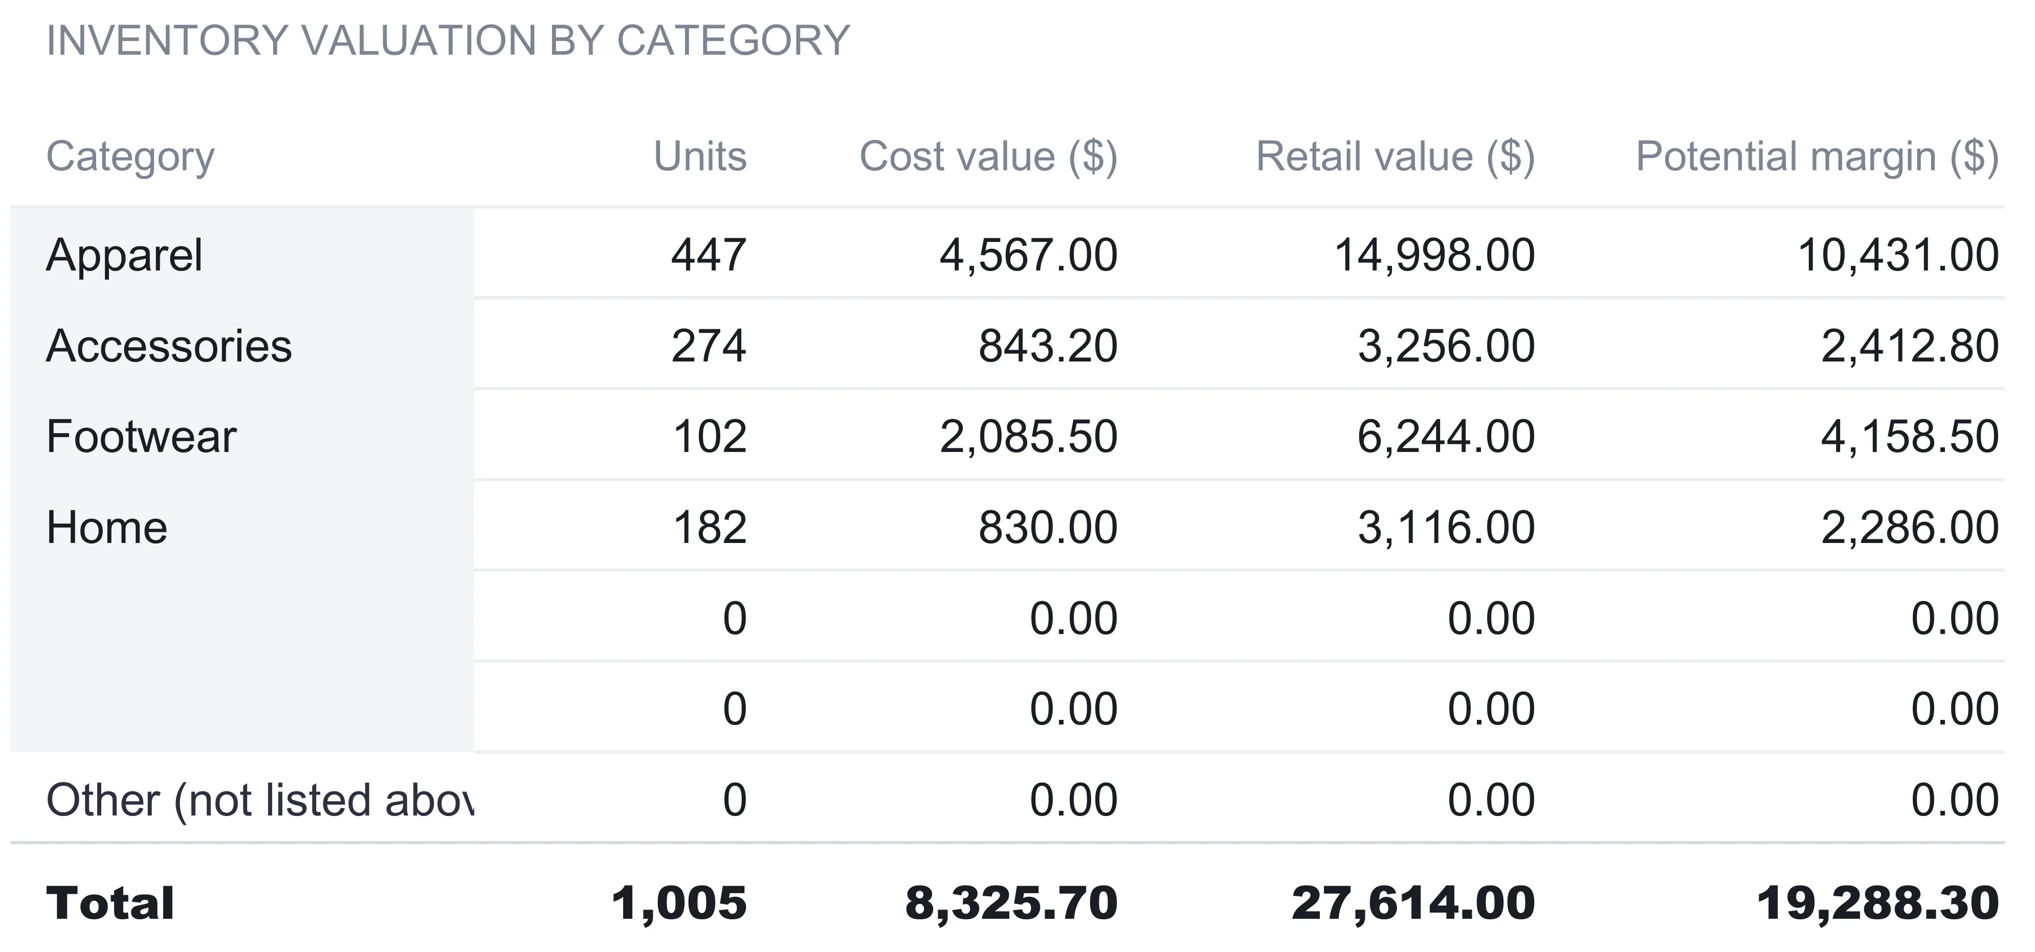Click Accessories cost value 843.20

(x=1048, y=346)
